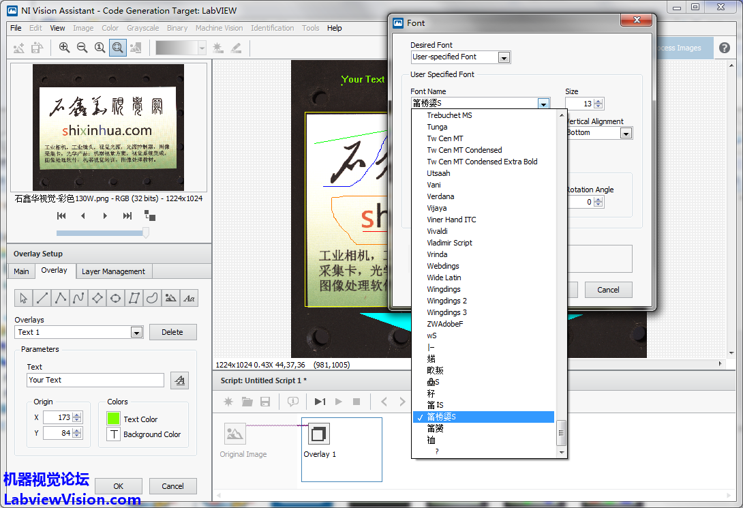This screenshot has height=508, width=743.
Task: Decrease the Rotation Angle value
Action: (x=598, y=205)
